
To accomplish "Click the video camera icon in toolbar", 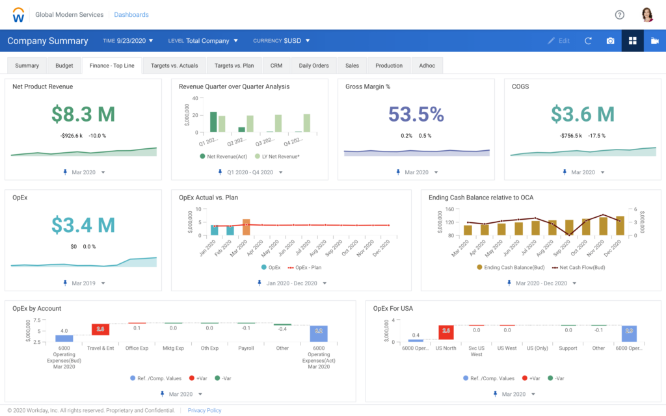I will pyautogui.click(x=654, y=40).
